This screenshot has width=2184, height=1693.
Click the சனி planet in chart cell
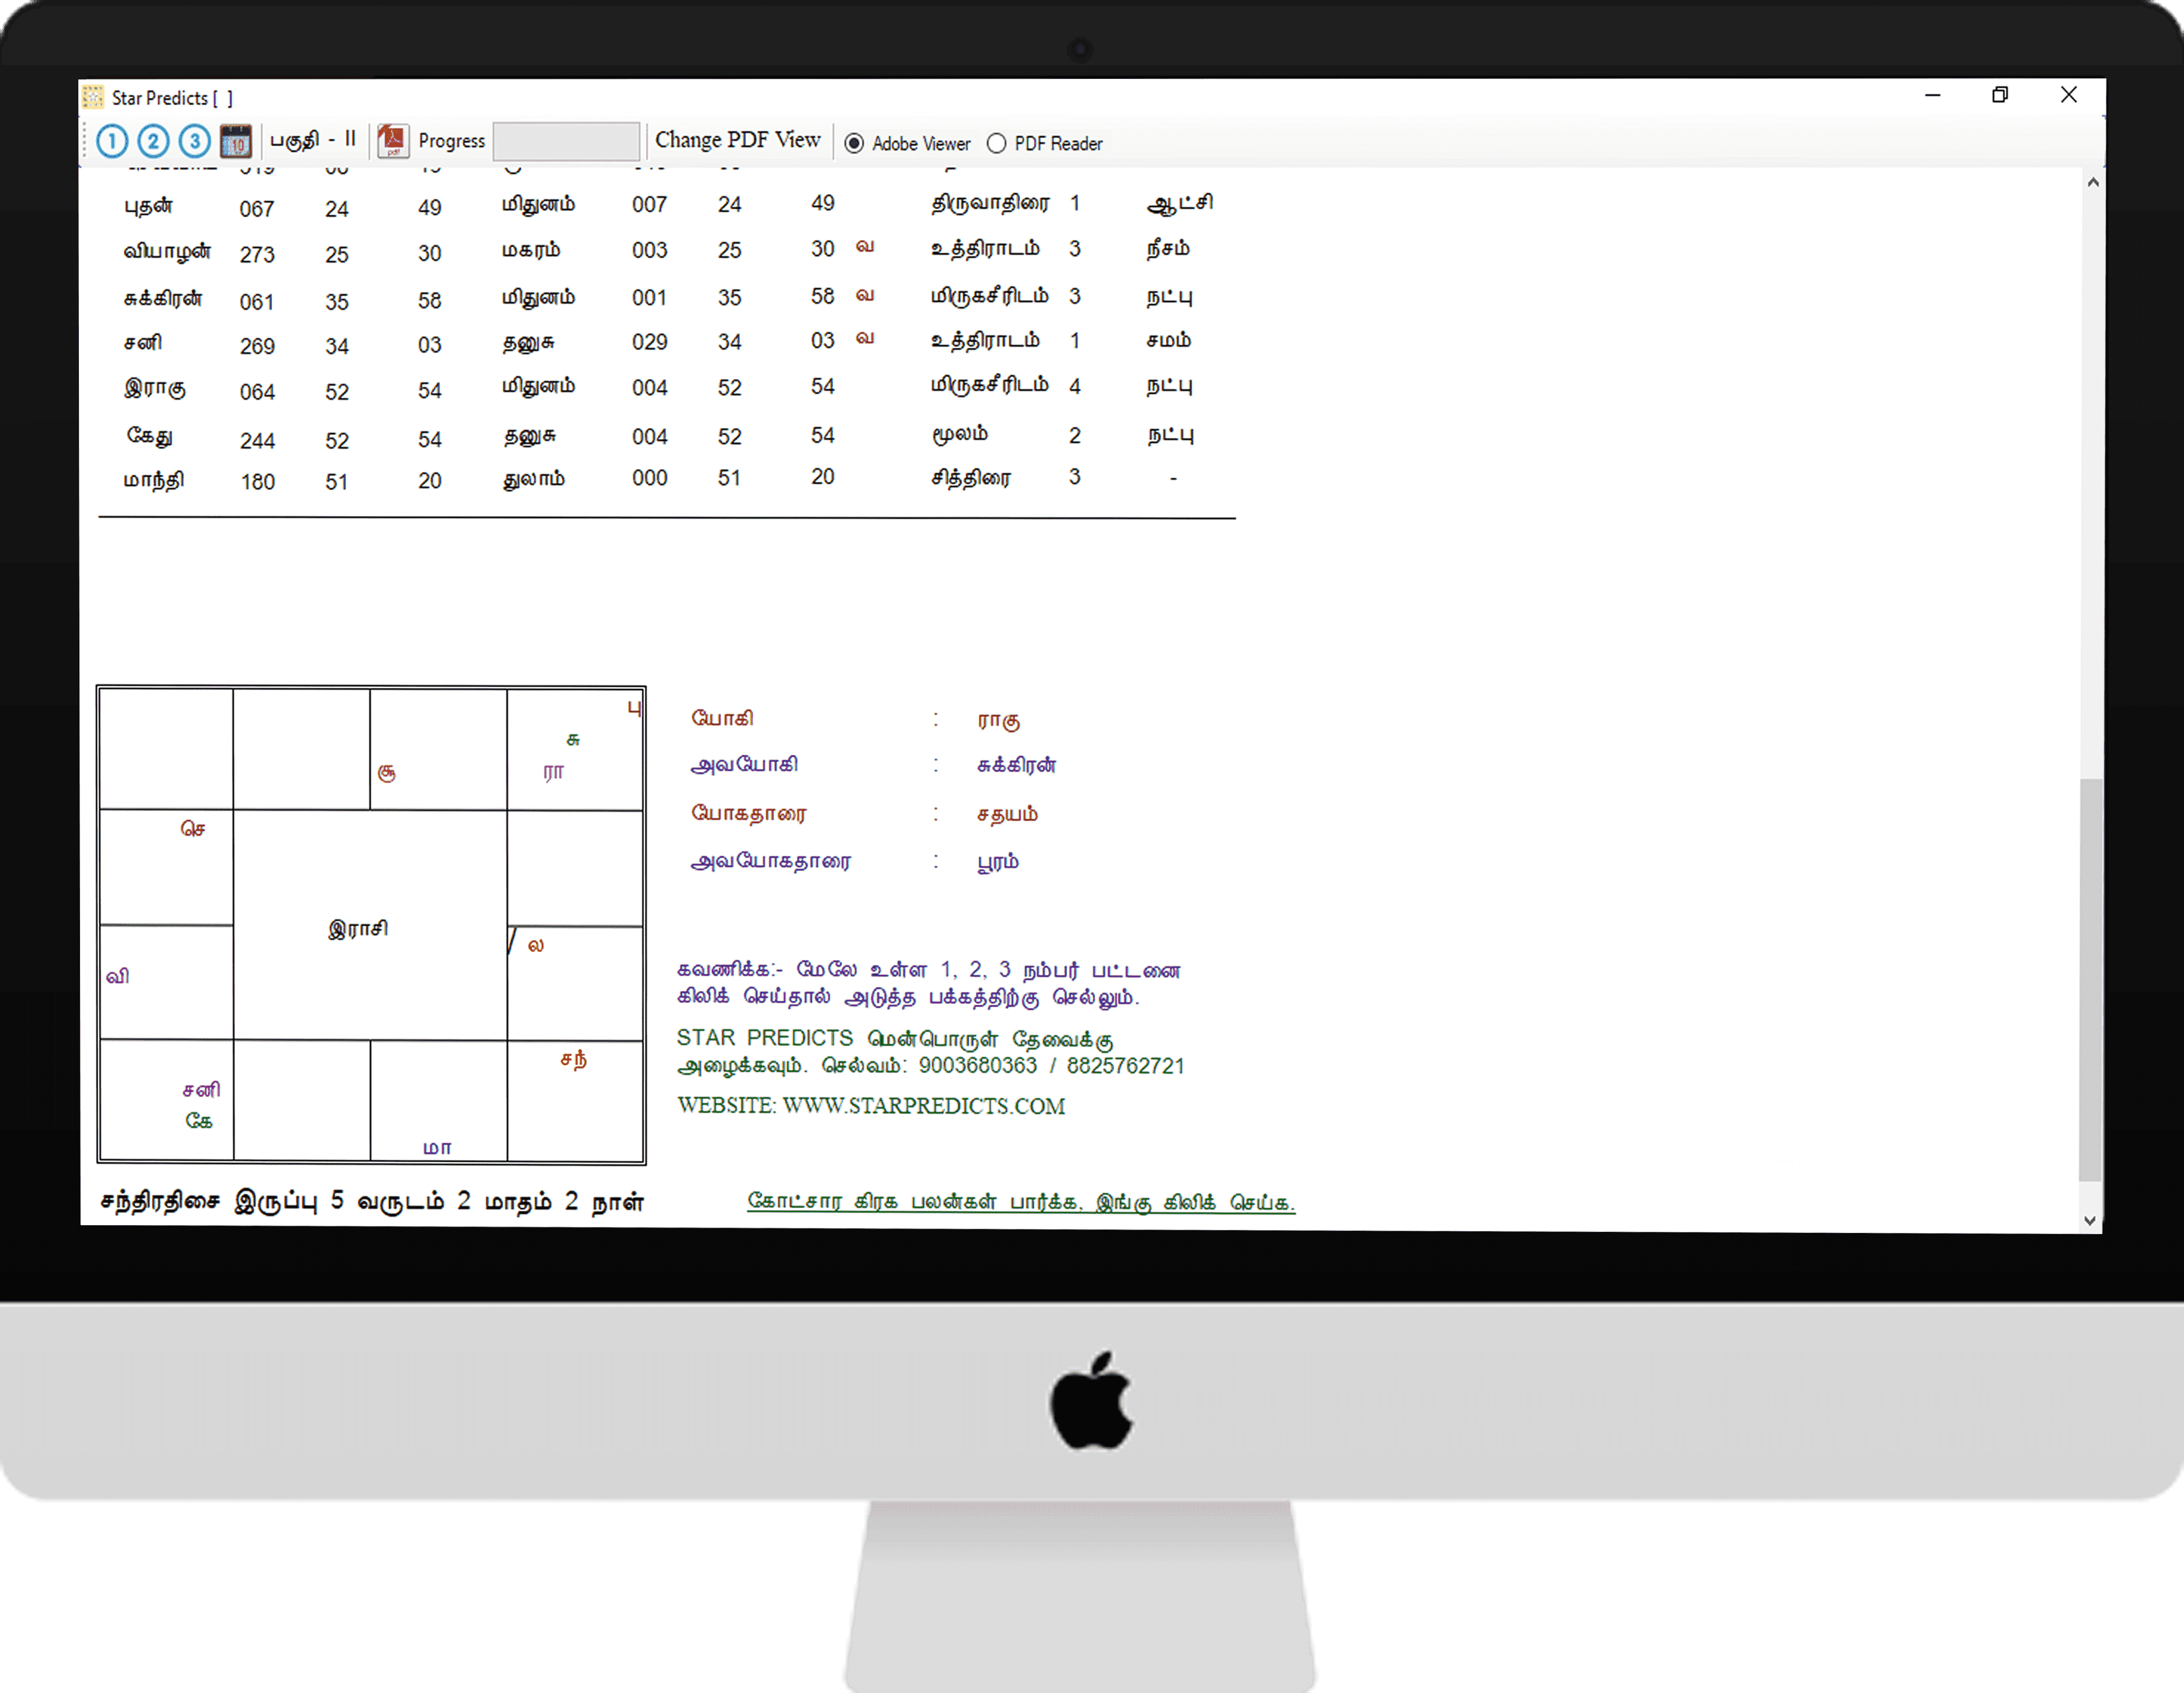click(x=201, y=1089)
